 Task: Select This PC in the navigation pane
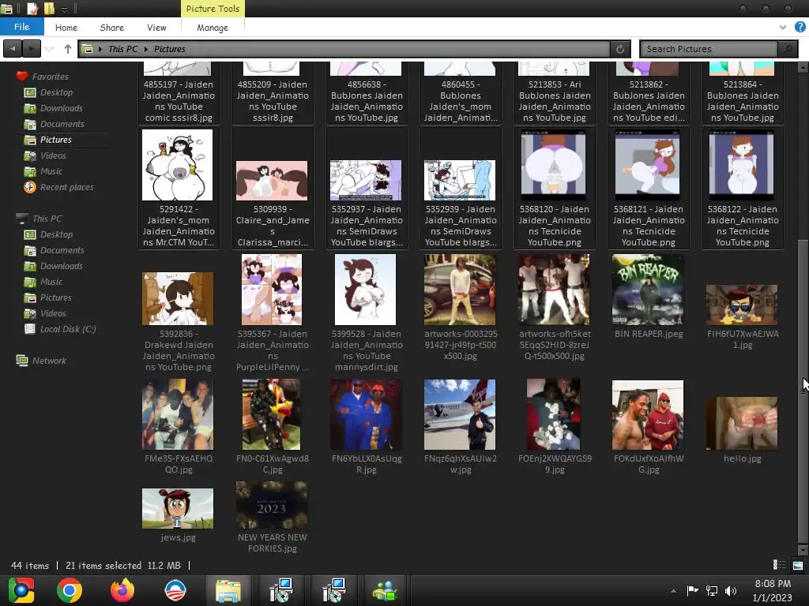click(x=47, y=219)
